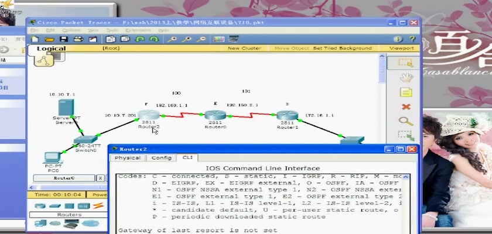Select the End Devices category icon
The height and width of the screenshot is (234, 492).
(40, 223)
